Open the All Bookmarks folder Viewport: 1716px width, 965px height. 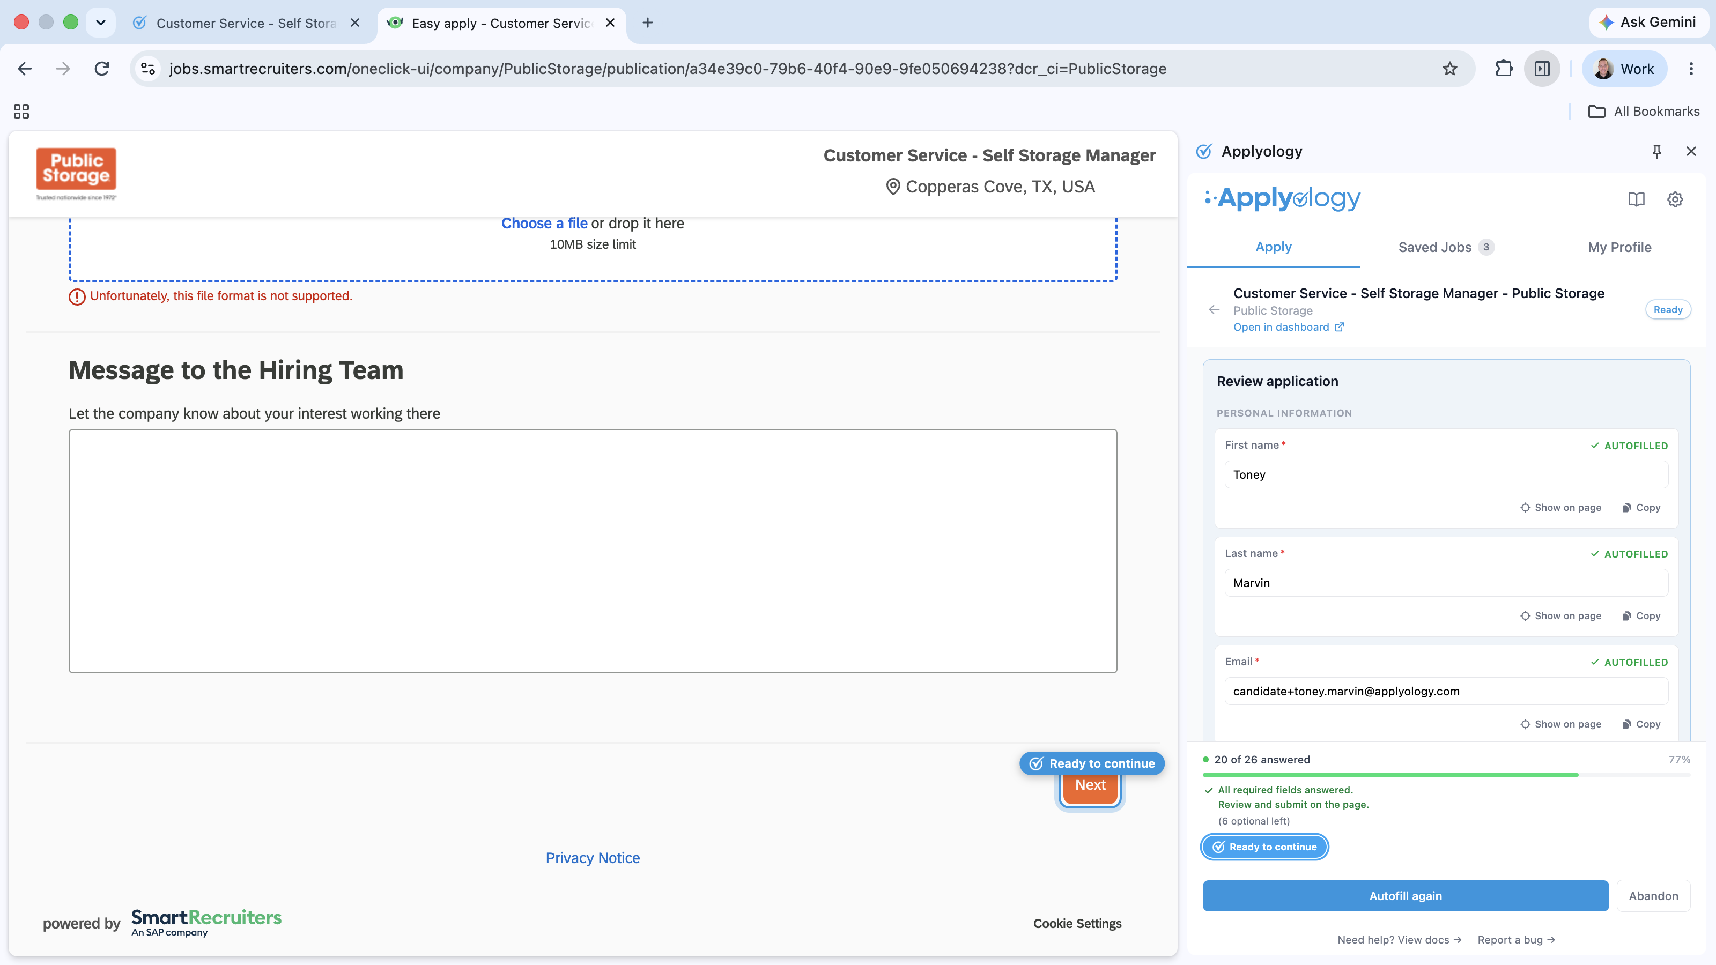(1644, 111)
